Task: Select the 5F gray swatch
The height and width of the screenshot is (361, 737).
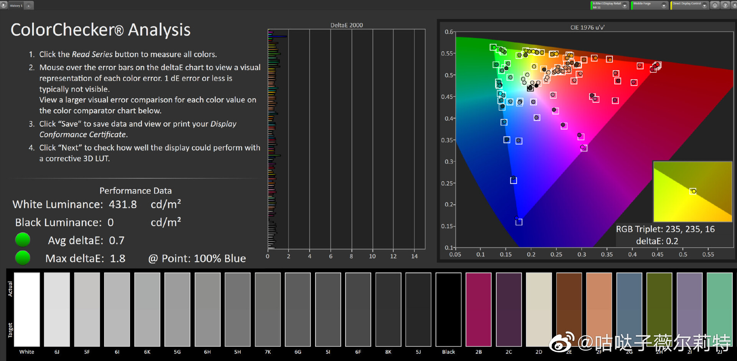Action: (87, 310)
